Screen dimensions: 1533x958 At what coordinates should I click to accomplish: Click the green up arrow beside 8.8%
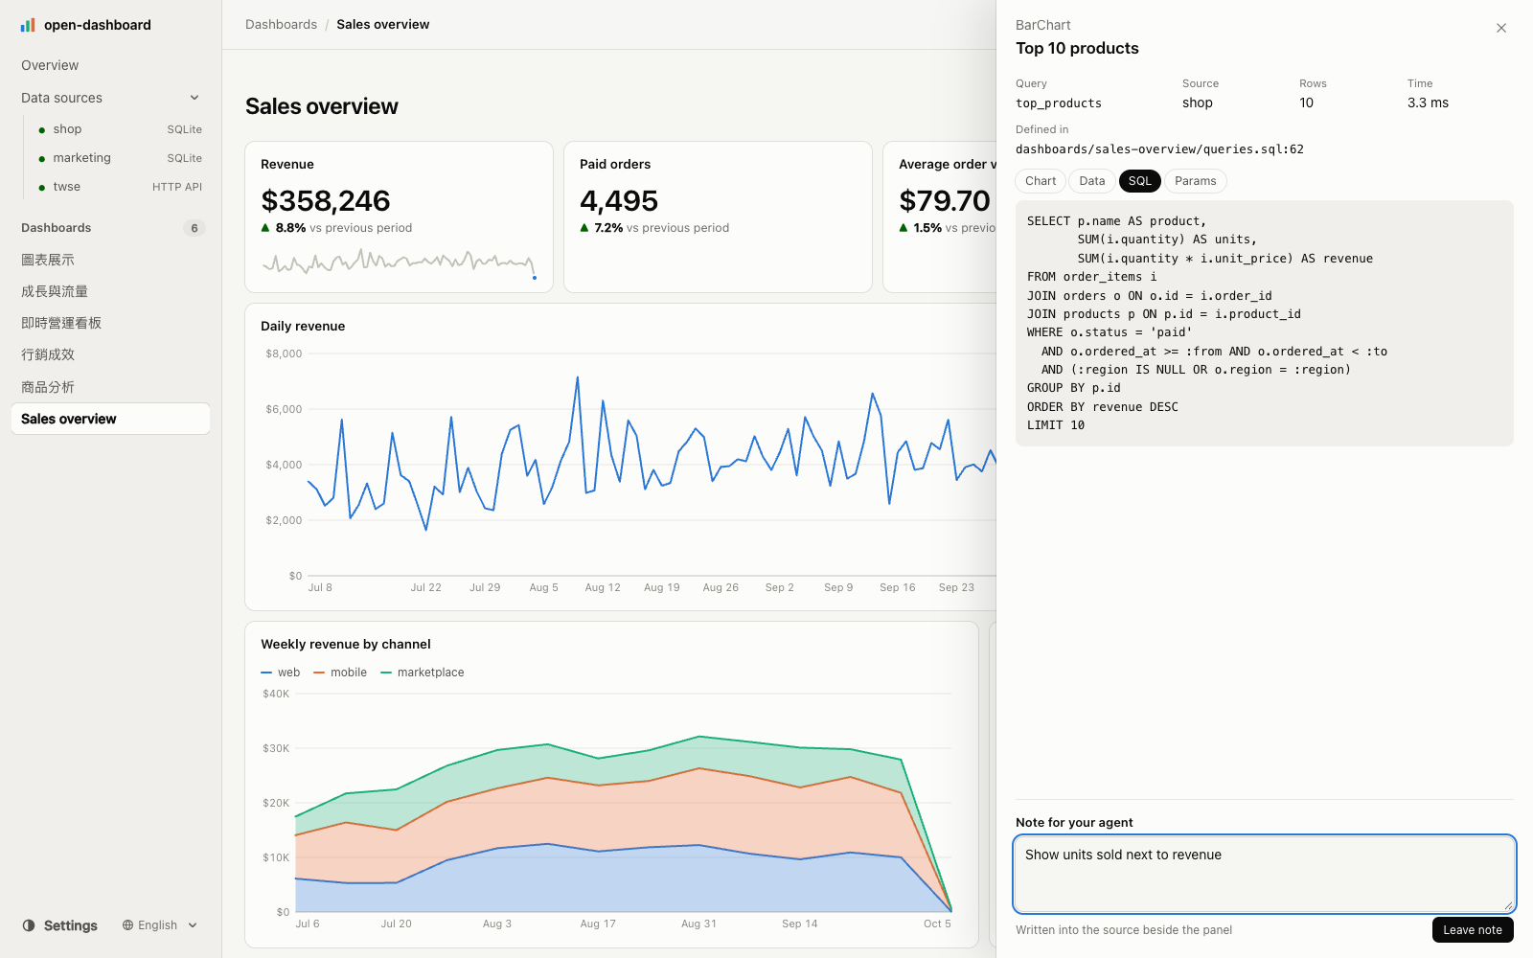tap(265, 228)
